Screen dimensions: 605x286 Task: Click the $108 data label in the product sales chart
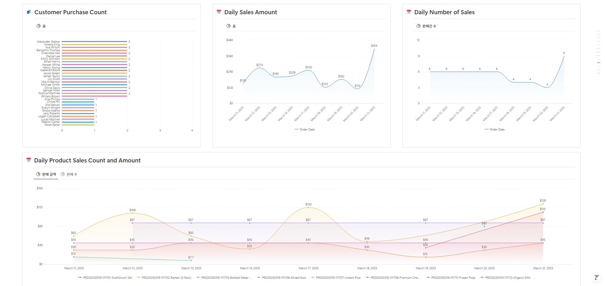(x=132, y=210)
